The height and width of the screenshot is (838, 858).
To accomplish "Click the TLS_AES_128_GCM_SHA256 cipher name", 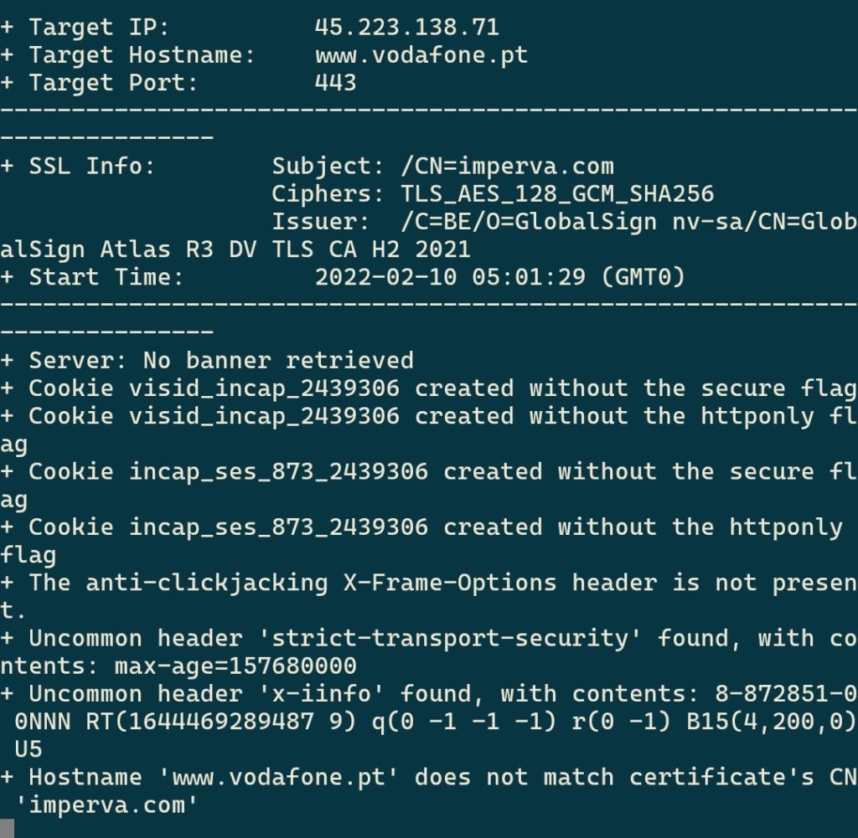I will click(557, 194).
